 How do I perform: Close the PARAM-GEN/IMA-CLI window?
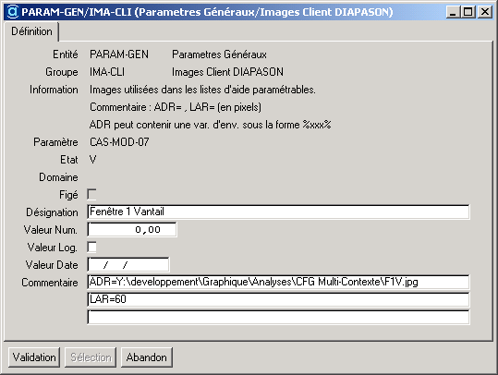[485, 12]
